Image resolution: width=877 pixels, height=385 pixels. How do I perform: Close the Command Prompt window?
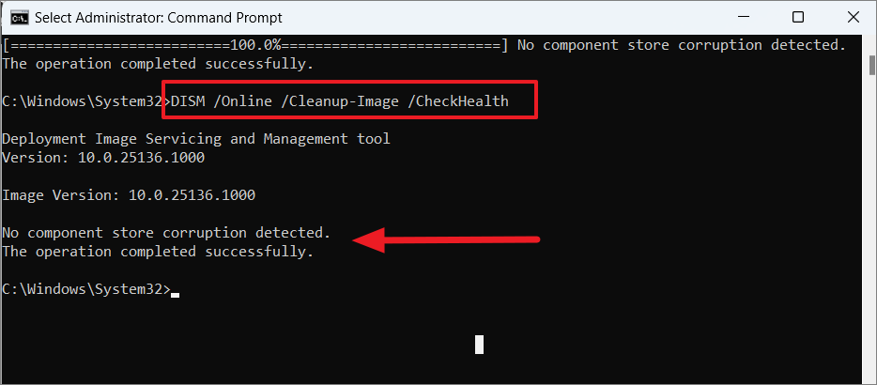853,17
